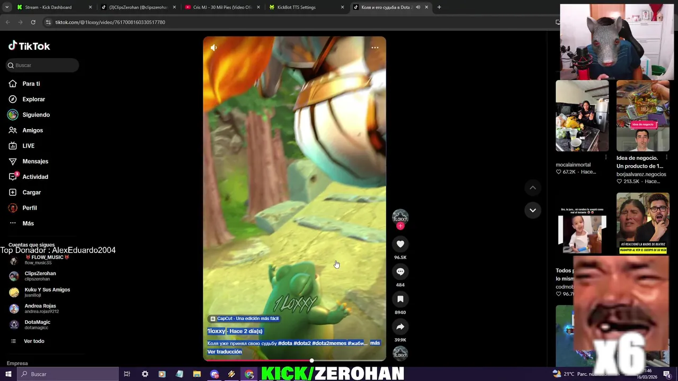The height and width of the screenshot is (381, 678).
Task: Open the spinning sound disc icon
Action: click(x=400, y=353)
